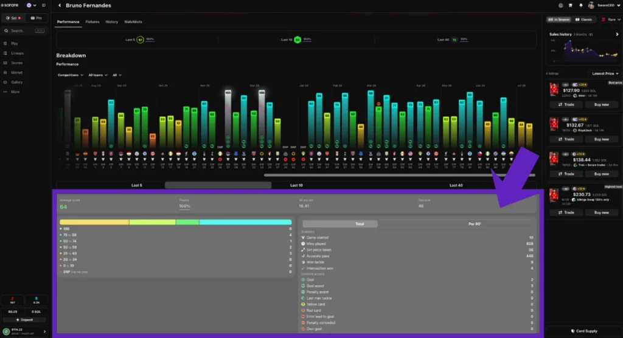
Task: Open the Rare scarcity dropdown
Action: coord(611,19)
